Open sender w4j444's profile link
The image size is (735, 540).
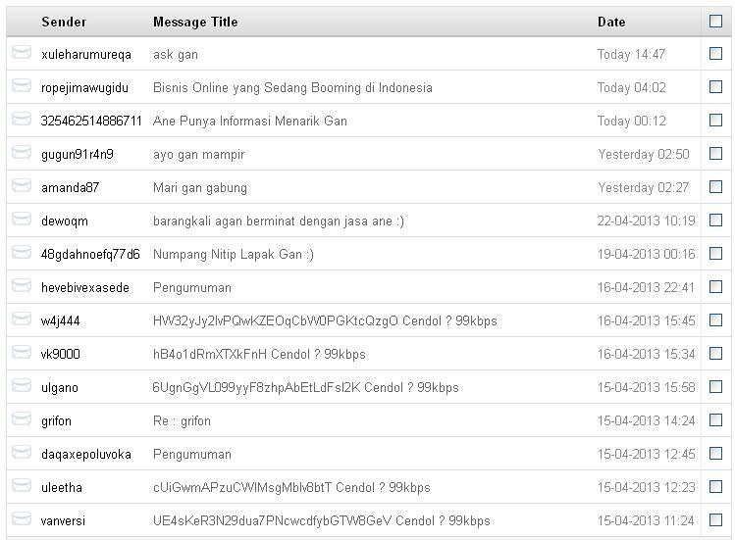coord(61,321)
